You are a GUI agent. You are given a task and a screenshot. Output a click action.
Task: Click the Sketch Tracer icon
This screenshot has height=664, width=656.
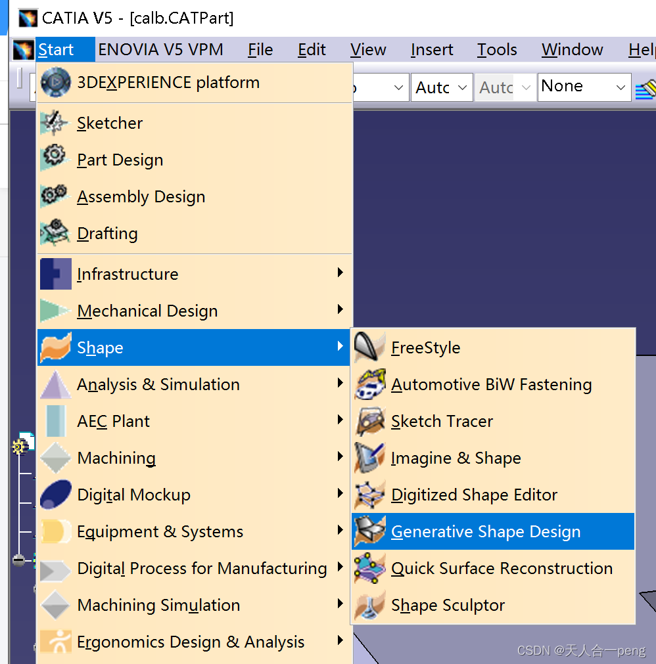370,421
